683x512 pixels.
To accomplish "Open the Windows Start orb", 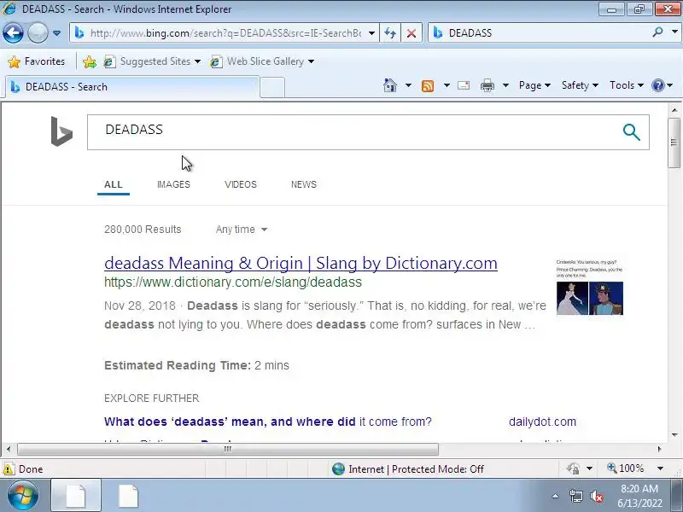I will (22, 496).
